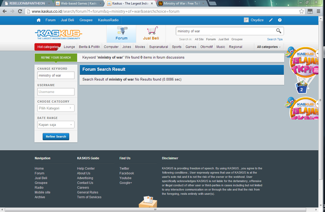Open Computer category
325x212 pixels.
coord(111,47)
